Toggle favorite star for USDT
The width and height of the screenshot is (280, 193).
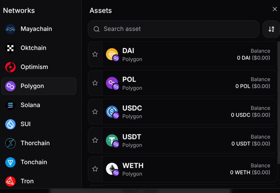click(95, 140)
